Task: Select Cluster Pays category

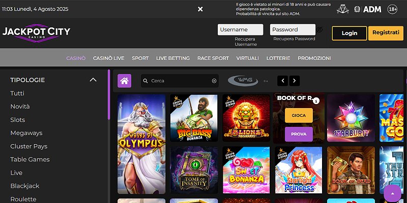Action: point(29,146)
